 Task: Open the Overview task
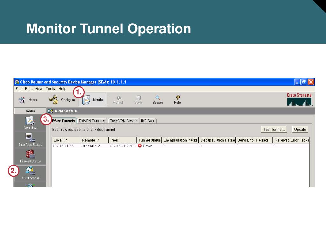[x=30, y=123]
